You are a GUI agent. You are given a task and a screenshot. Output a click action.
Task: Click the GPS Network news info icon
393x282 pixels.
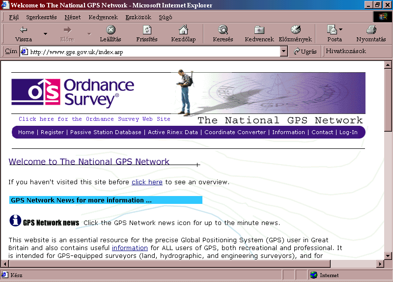pos(15,221)
